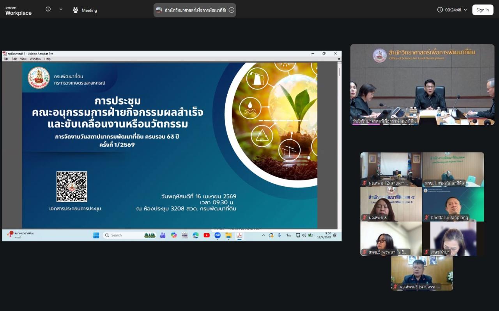499x311 pixels.
Task: Open the Window menu in Acrobat
Action: click(35, 59)
